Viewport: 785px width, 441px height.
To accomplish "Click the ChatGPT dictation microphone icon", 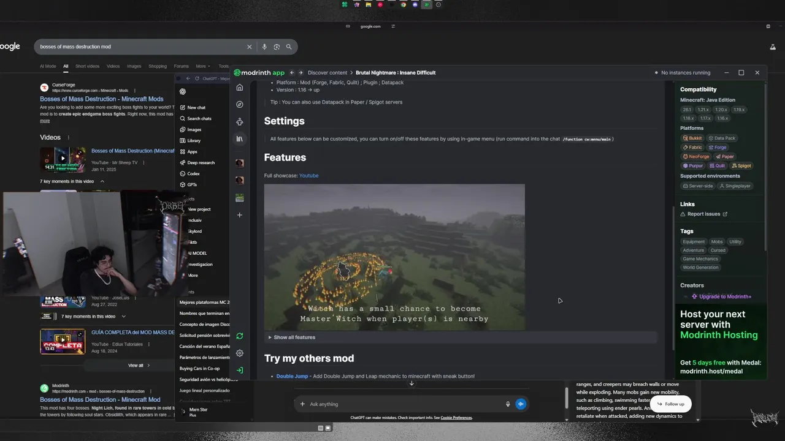I will [508, 404].
